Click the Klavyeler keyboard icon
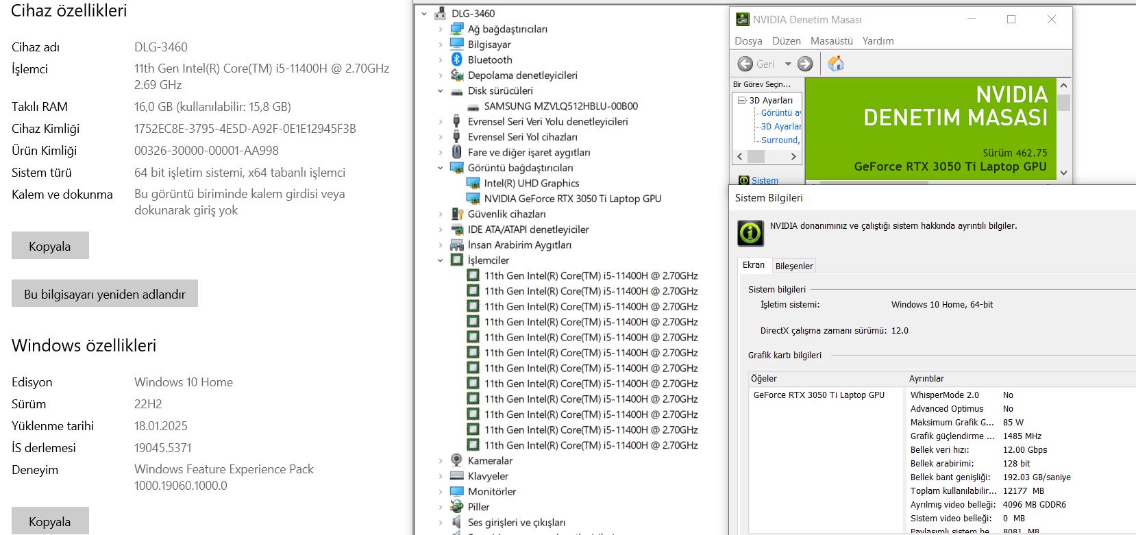This screenshot has height=535, width=1136. (457, 476)
